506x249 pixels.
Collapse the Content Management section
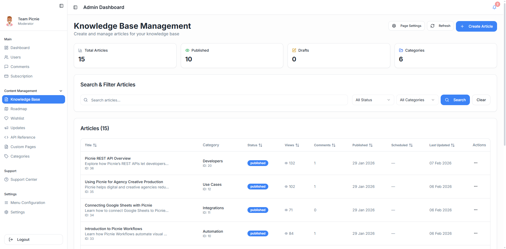click(x=61, y=91)
